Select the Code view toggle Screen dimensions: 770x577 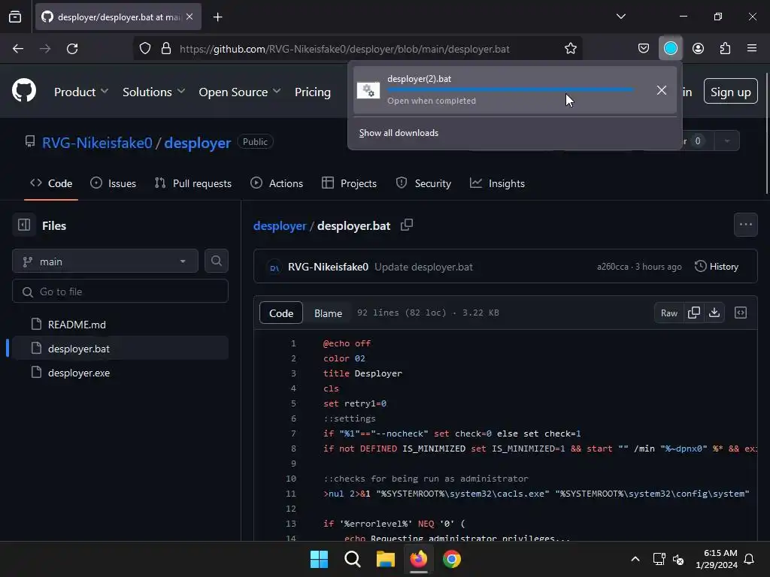281,313
